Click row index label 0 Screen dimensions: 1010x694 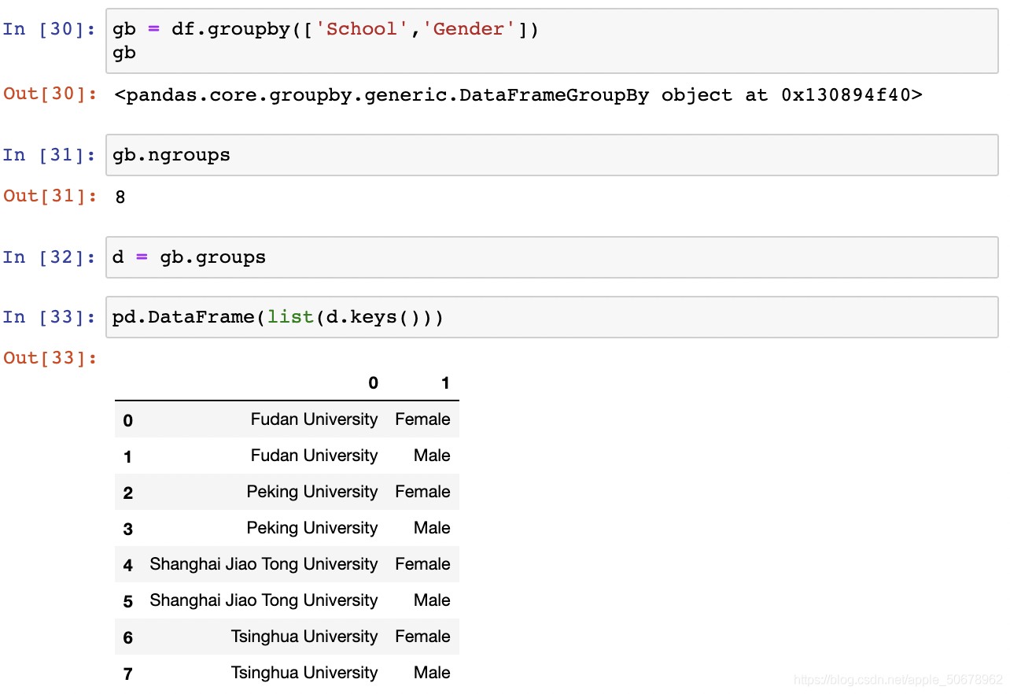coord(128,421)
